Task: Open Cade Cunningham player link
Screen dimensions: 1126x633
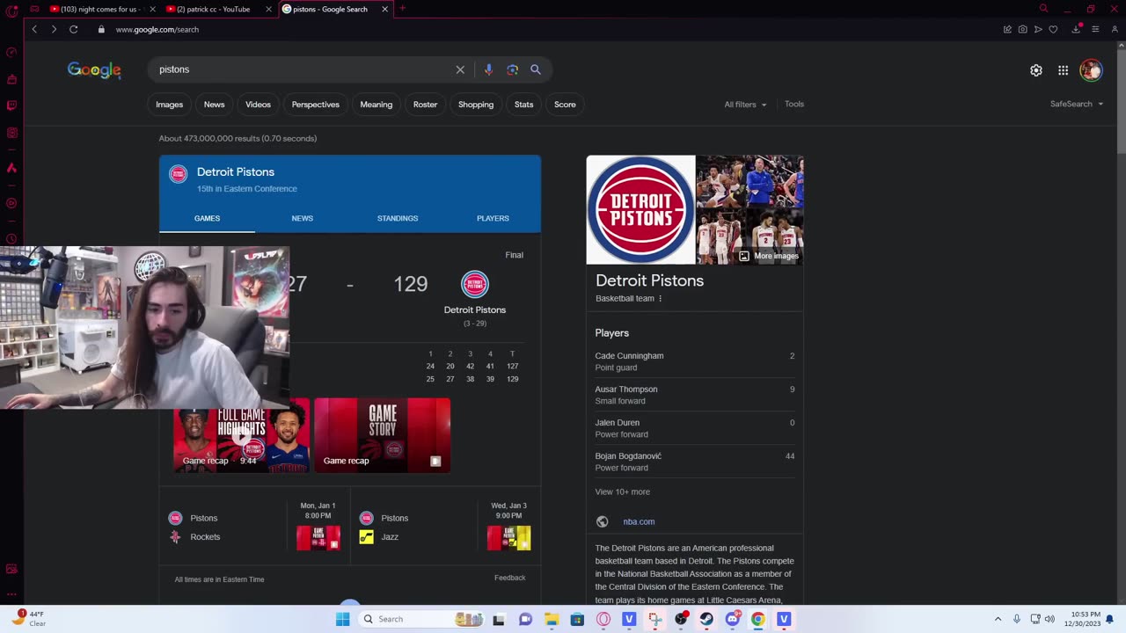Action: [629, 356]
